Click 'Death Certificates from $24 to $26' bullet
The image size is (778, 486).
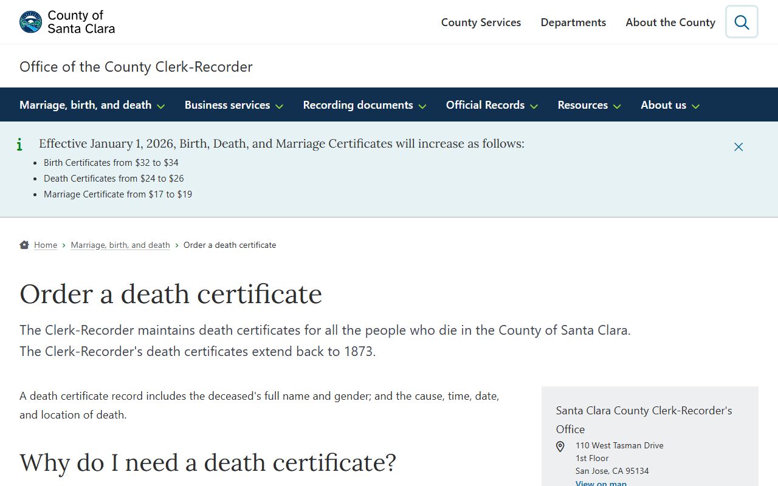coord(114,179)
